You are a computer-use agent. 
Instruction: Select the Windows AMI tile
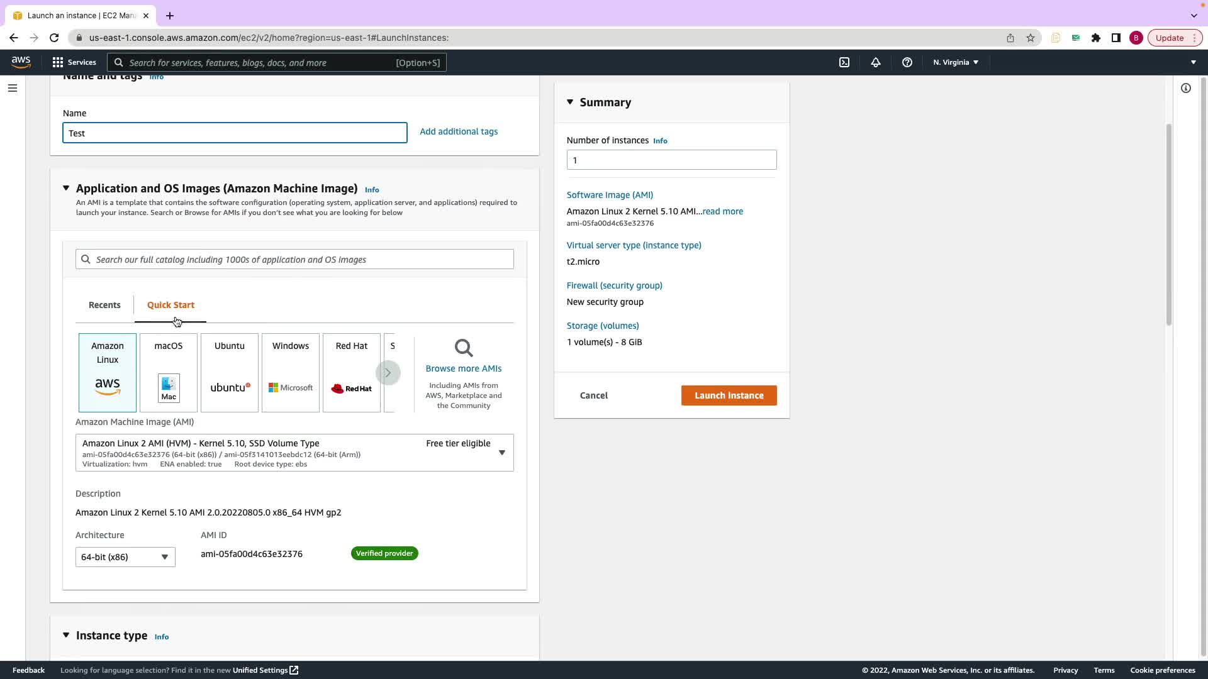[290, 372]
